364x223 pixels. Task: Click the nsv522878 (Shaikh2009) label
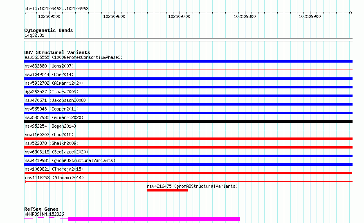pos(52,143)
